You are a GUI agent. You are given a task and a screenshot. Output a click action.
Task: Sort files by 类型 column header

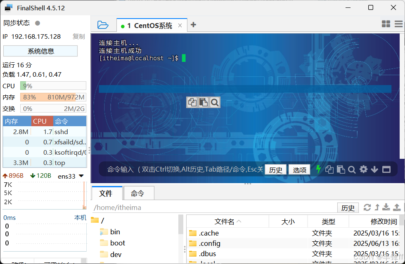tap(328, 222)
